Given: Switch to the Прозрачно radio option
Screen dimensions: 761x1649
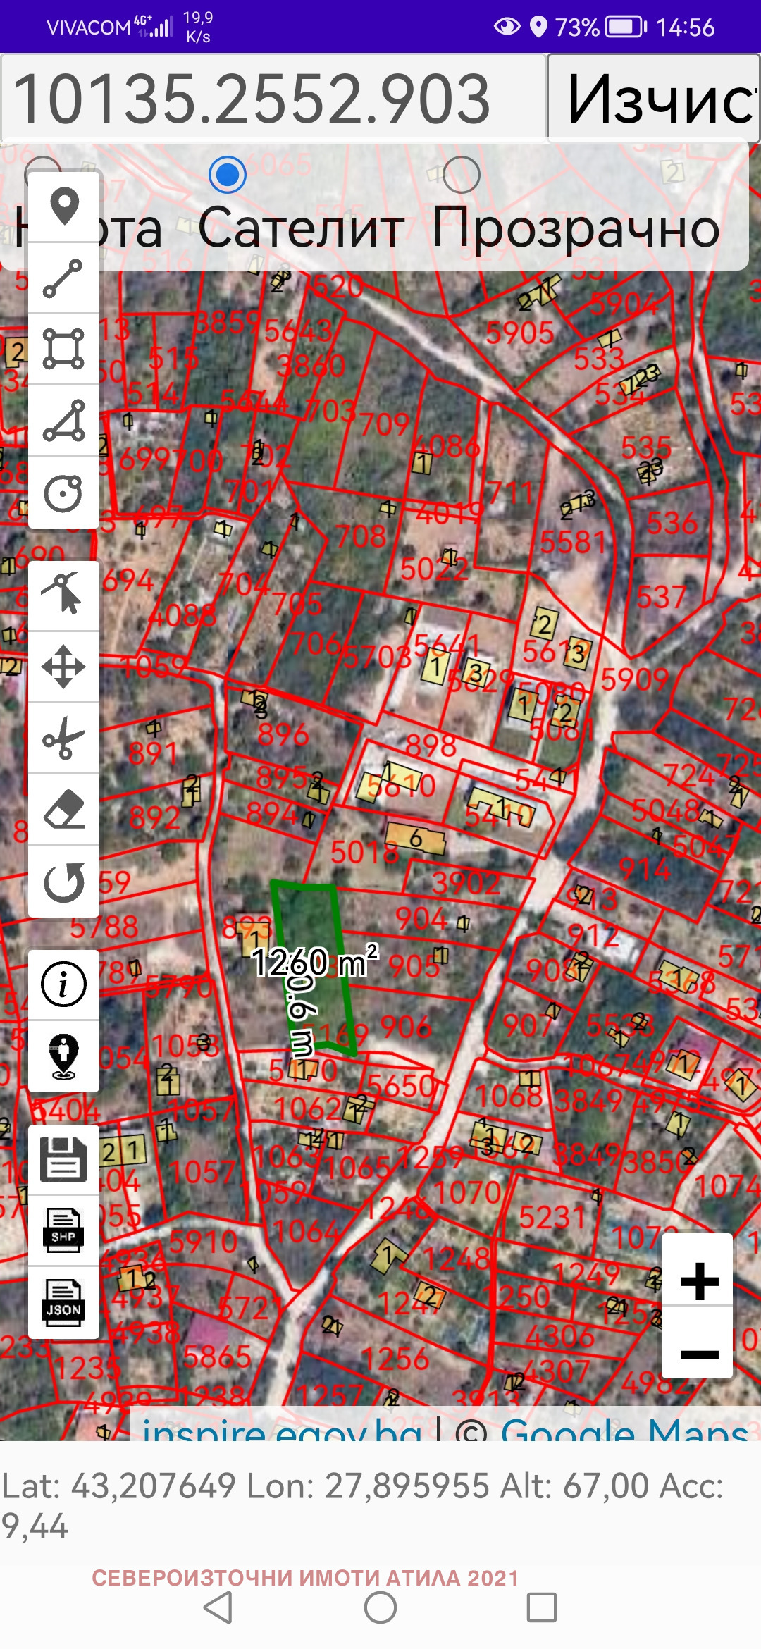Looking at the screenshot, I should (462, 175).
